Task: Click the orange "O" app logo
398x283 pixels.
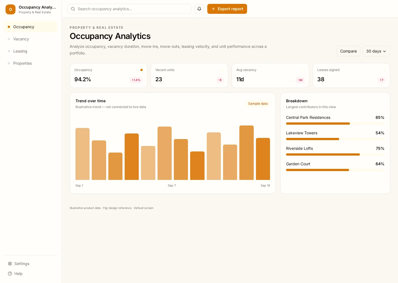Action: coord(11,9)
